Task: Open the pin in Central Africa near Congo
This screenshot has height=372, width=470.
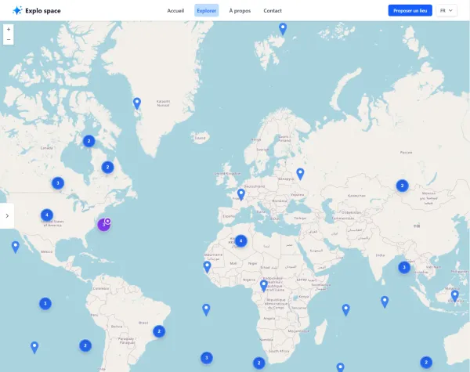Action: (x=264, y=286)
